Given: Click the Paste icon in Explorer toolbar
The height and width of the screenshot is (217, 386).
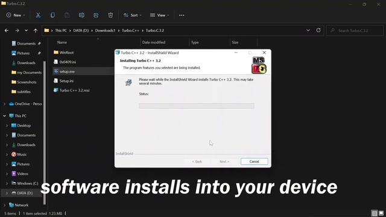Looking at the screenshot, I should [67, 15].
